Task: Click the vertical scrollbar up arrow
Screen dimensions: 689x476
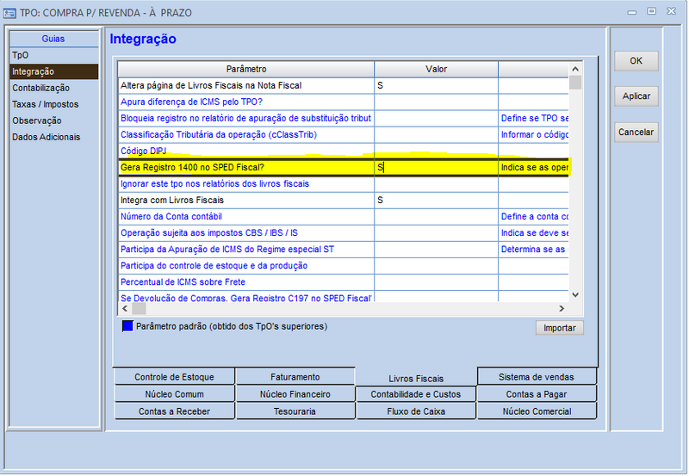Action: [x=575, y=67]
